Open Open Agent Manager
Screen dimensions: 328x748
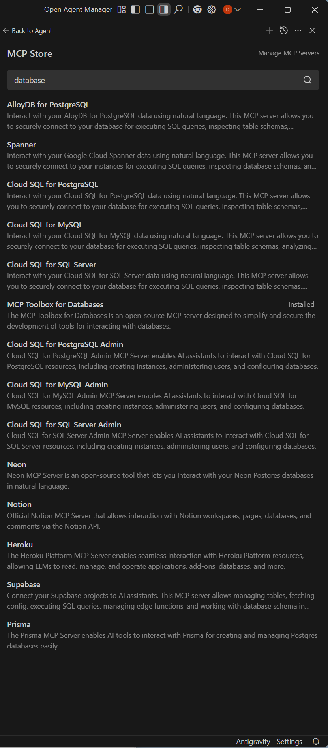pyautogui.click(x=78, y=9)
